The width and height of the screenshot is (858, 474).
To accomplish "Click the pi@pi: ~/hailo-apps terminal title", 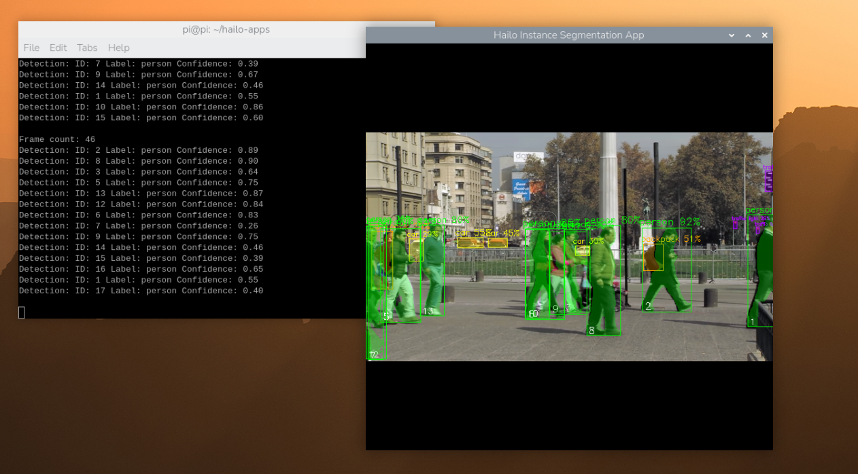I will pyautogui.click(x=226, y=29).
